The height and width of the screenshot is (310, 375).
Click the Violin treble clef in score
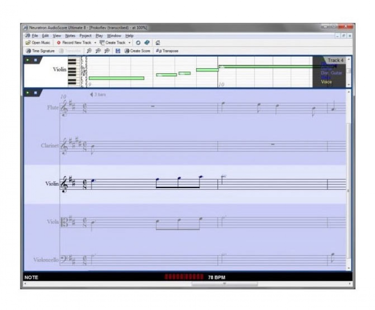coord(65,184)
